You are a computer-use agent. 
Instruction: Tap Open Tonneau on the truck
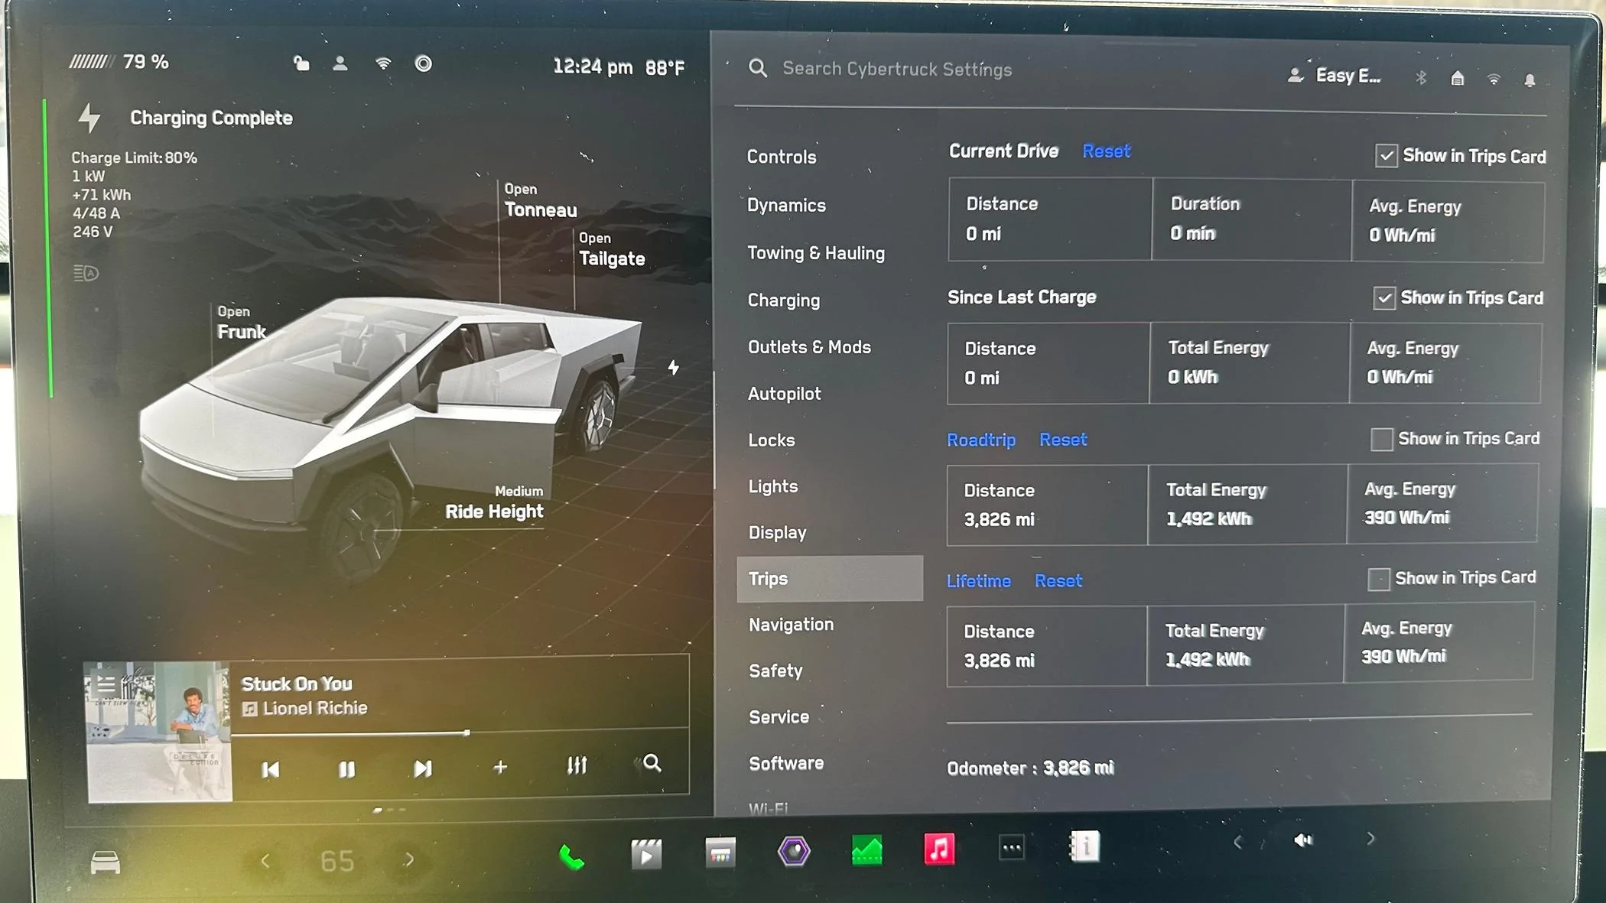point(540,200)
